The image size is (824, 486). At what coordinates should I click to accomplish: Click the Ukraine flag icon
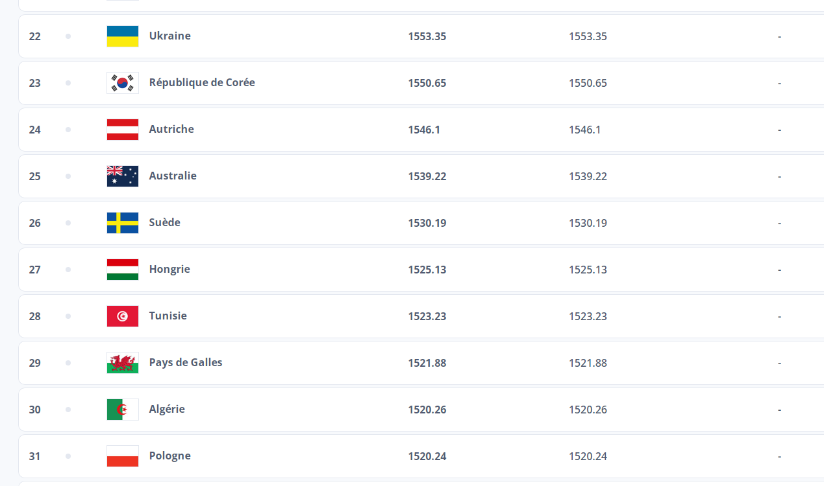[123, 36]
